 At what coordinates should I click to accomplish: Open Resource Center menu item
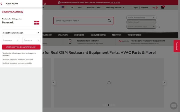point(98,35)
